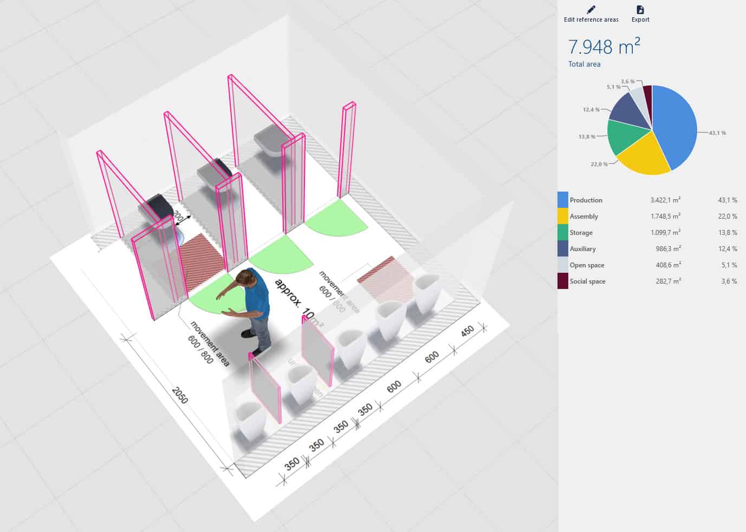Viewport: 746px width, 532px height.
Task: Click the green Storage color swatch
Action: point(561,232)
